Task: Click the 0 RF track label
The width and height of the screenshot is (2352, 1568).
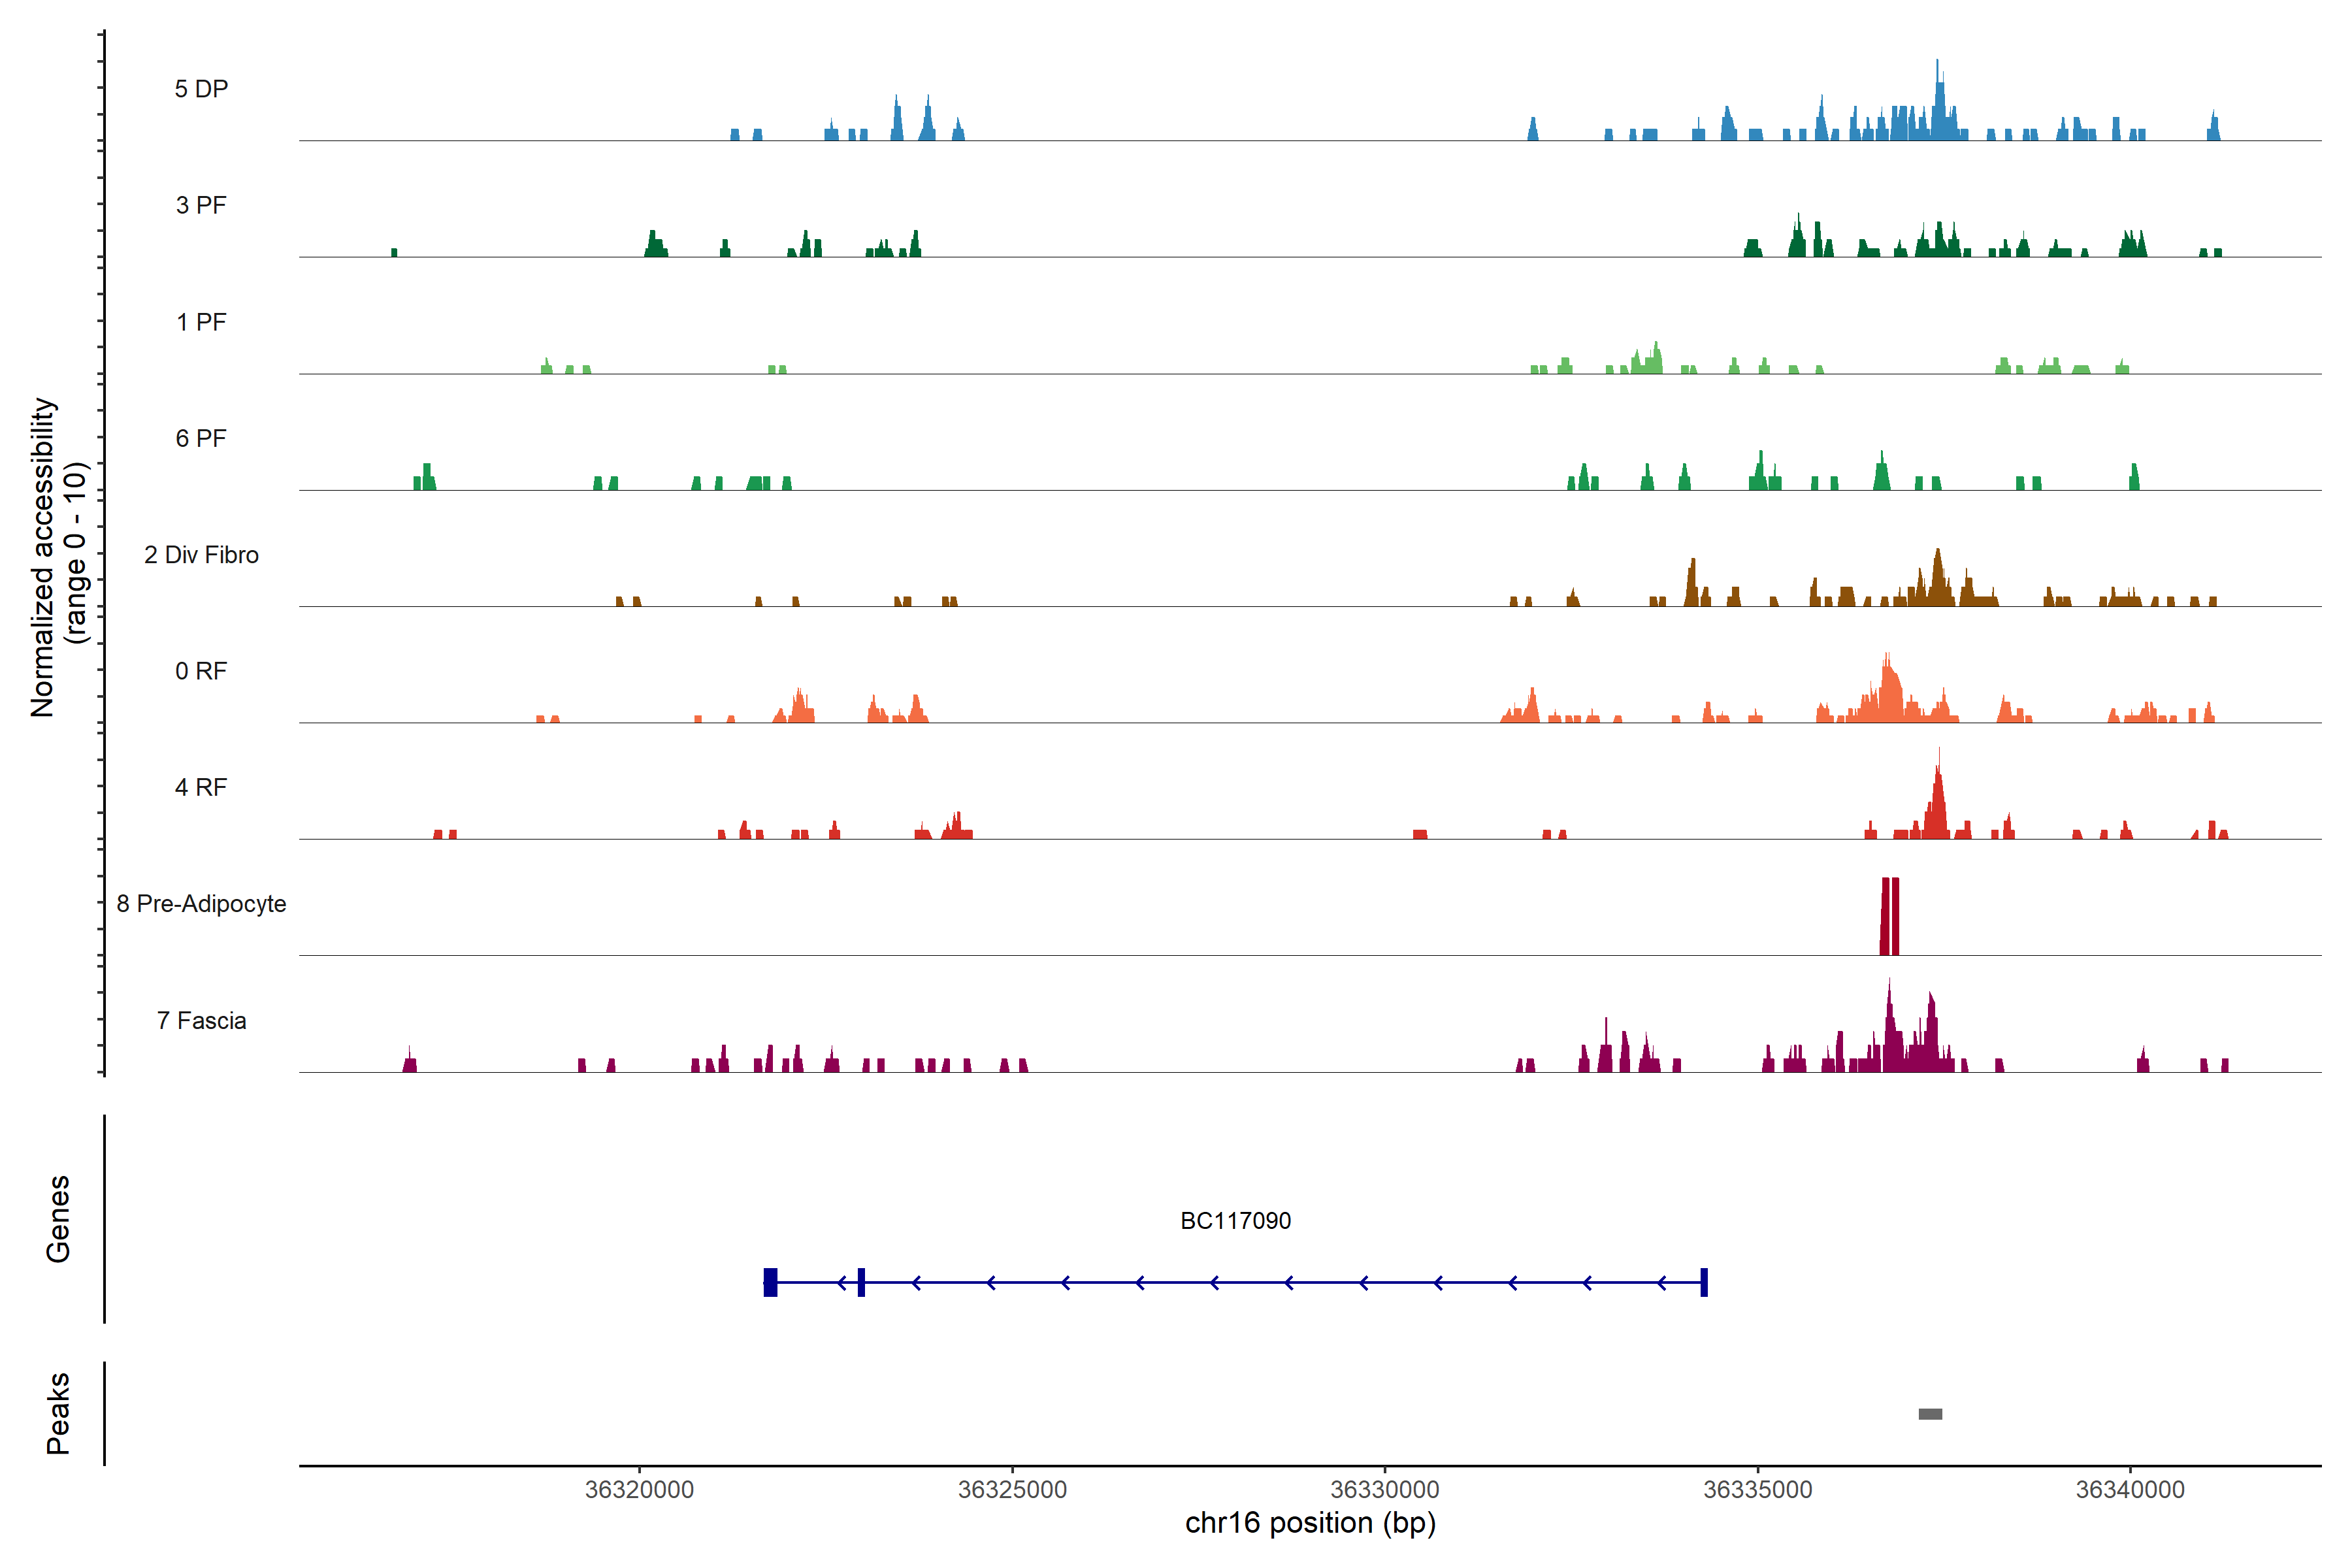Action: pos(201,671)
